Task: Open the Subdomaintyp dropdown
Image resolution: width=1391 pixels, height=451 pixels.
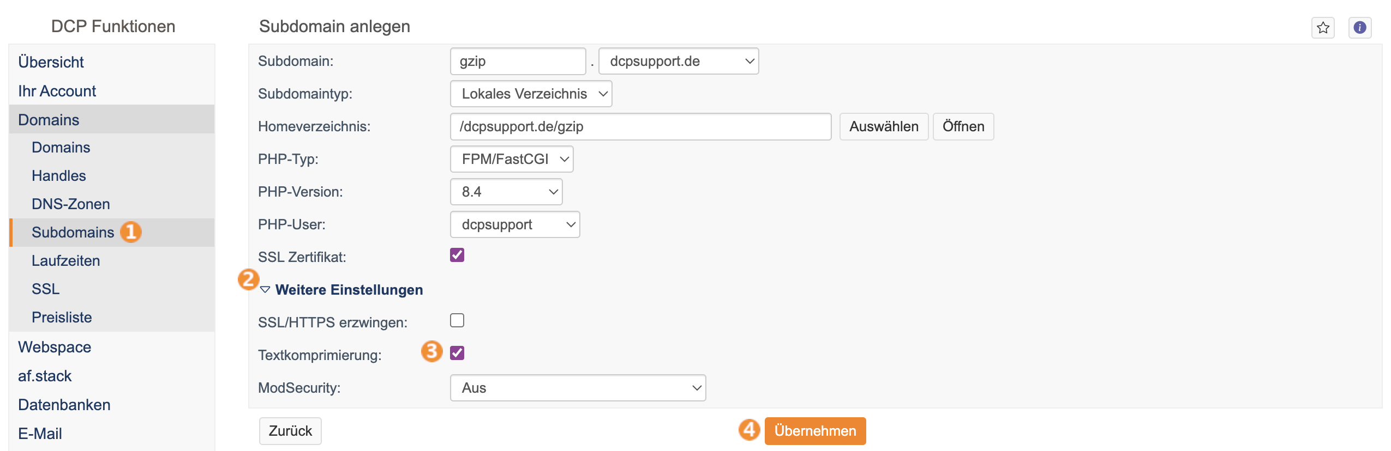Action: (x=531, y=94)
